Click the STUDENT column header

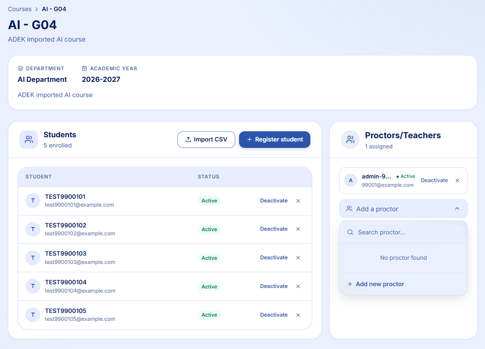coord(38,177)
